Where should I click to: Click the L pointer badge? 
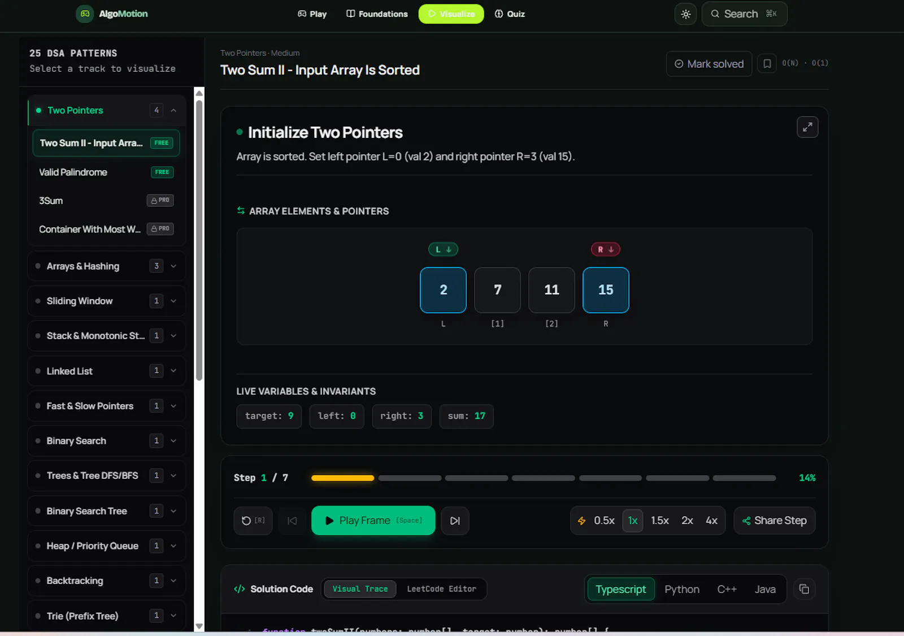443,249
